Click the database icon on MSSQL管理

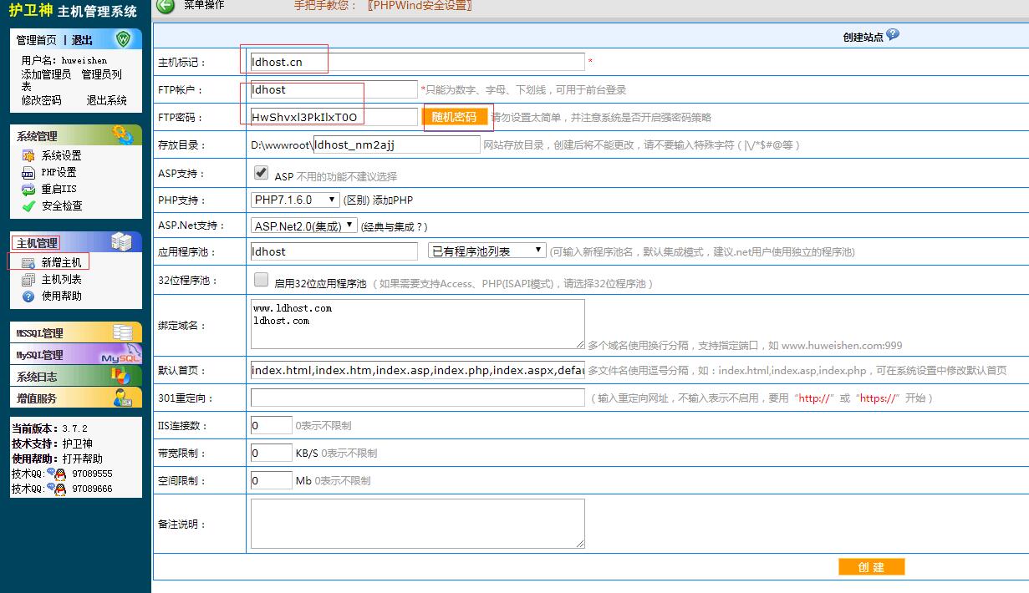(123, 332)
